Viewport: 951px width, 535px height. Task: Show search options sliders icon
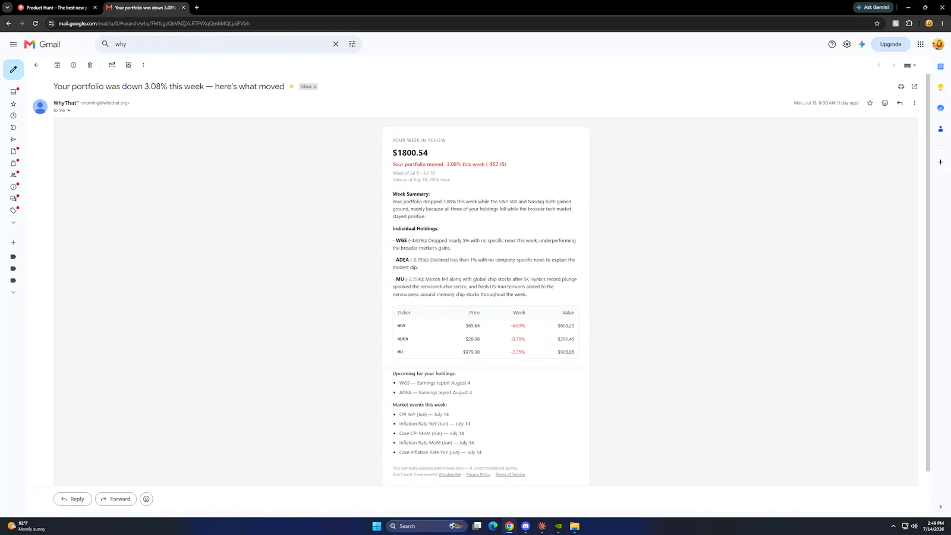click(352, 44)
